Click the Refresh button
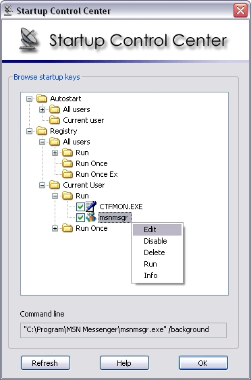 pos(45,363)
